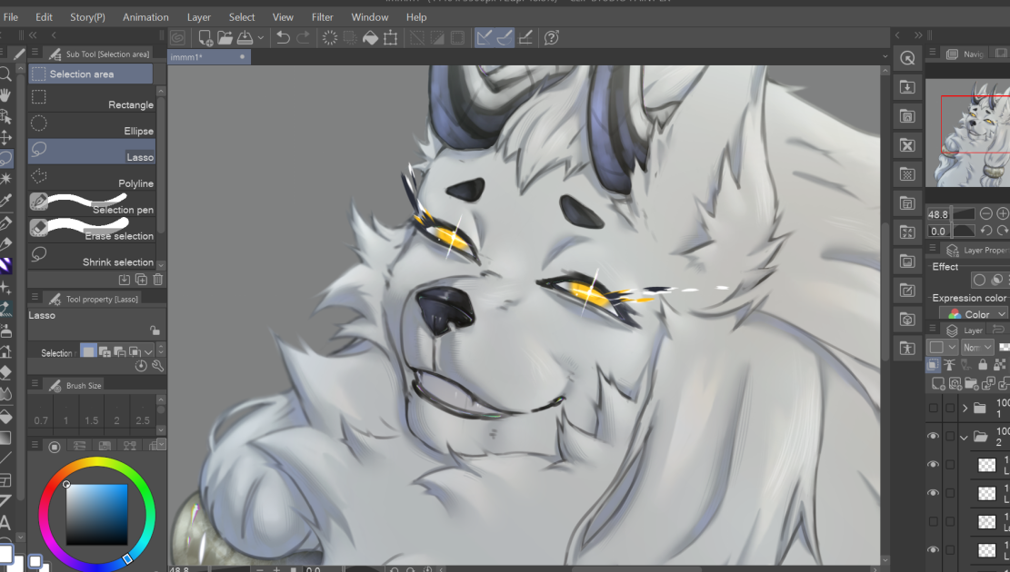Toggle visibility eye of folder 2
The height and width of the screenshot is (572, 1010).
tap(933, 436)
